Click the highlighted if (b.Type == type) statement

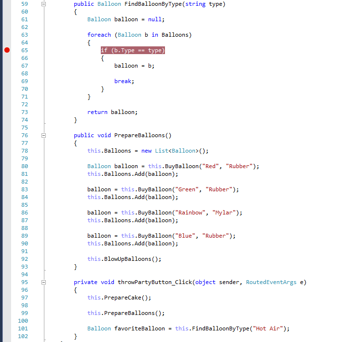click(133, 50)
